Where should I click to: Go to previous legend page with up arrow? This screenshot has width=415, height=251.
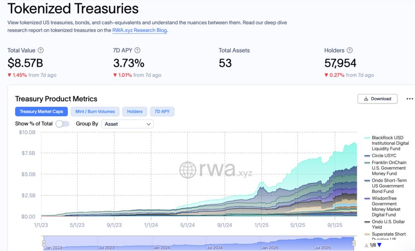366,245
